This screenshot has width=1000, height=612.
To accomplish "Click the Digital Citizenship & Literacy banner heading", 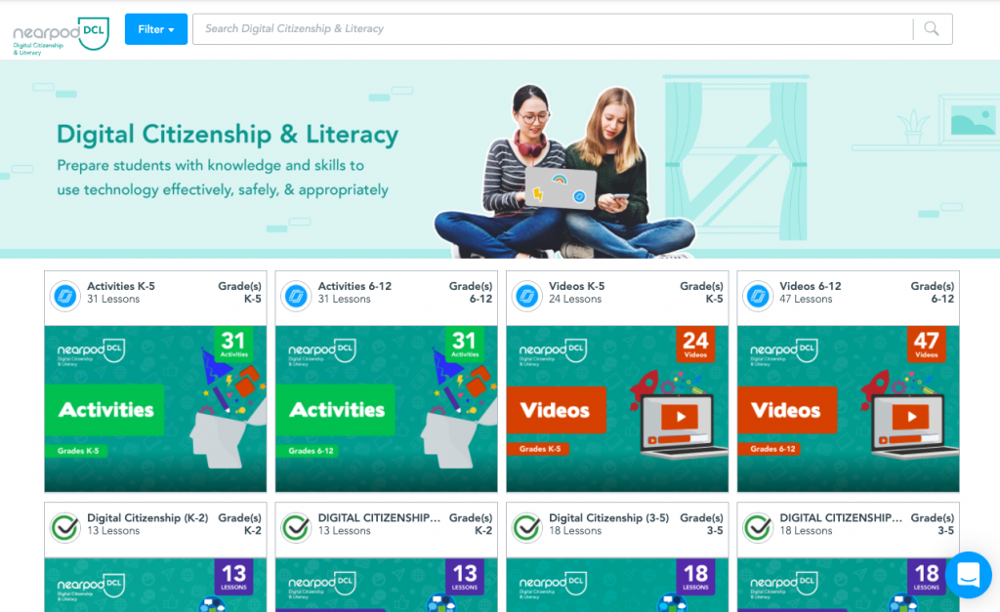I will (228, 135).
